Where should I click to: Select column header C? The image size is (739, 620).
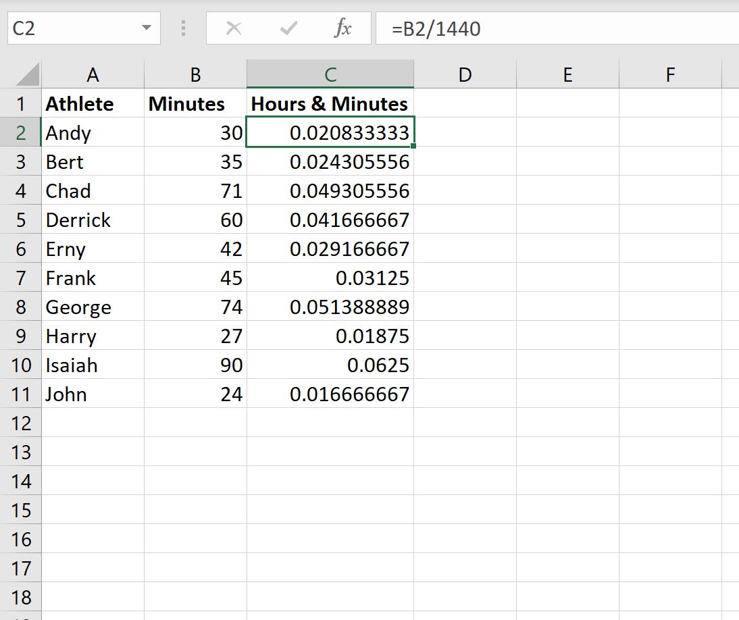(330, 74)
